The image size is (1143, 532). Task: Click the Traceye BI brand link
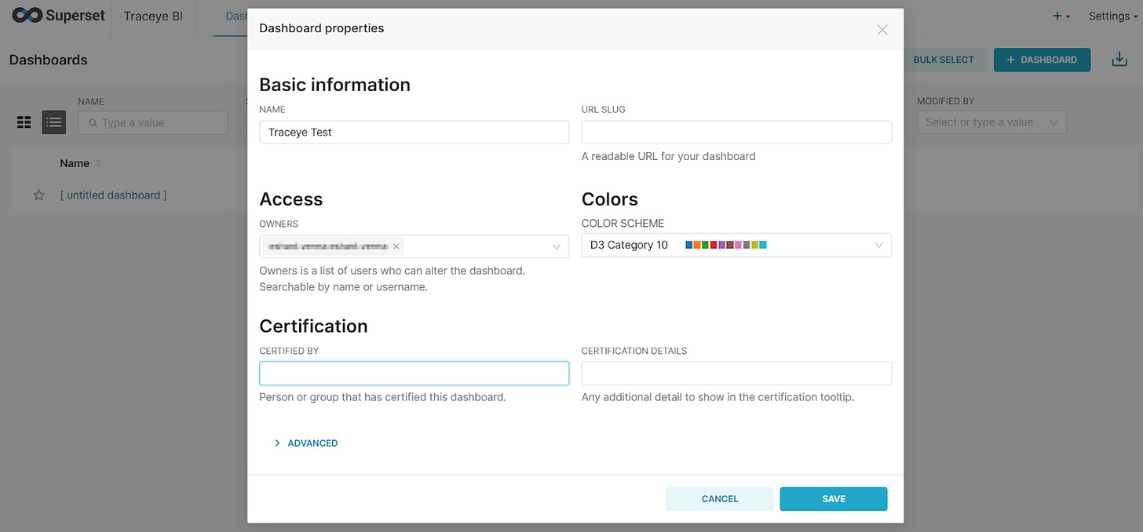point(153,16)
